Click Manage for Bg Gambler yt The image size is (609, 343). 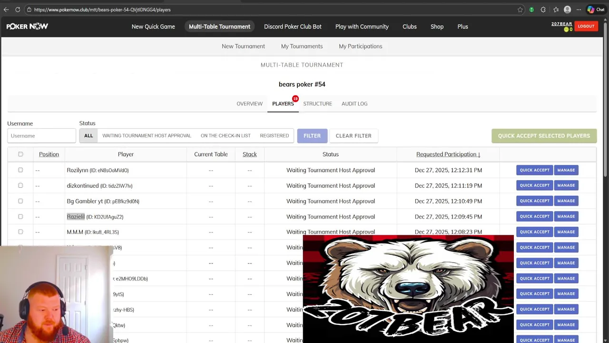(x=566, y=201)
